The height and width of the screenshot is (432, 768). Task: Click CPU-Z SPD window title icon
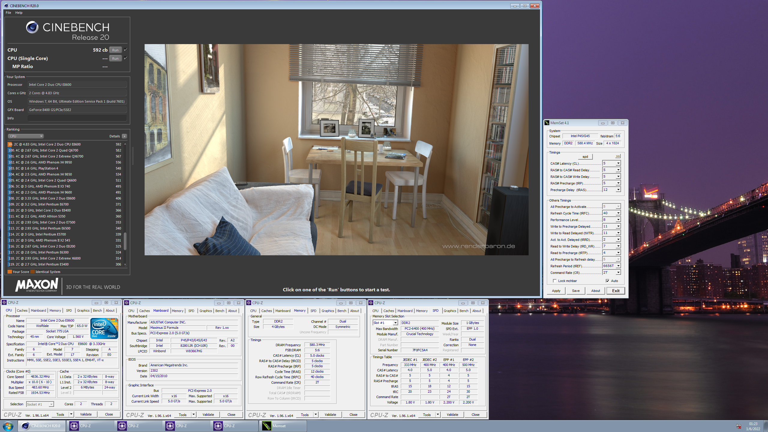[371, 303]
